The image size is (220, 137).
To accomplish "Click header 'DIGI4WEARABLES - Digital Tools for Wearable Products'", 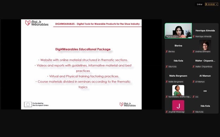I will pyautogui.click(x=98, y=24).
